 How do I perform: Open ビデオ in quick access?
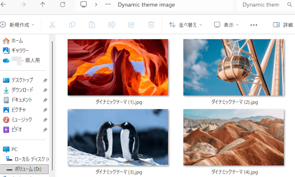(12, 129)
